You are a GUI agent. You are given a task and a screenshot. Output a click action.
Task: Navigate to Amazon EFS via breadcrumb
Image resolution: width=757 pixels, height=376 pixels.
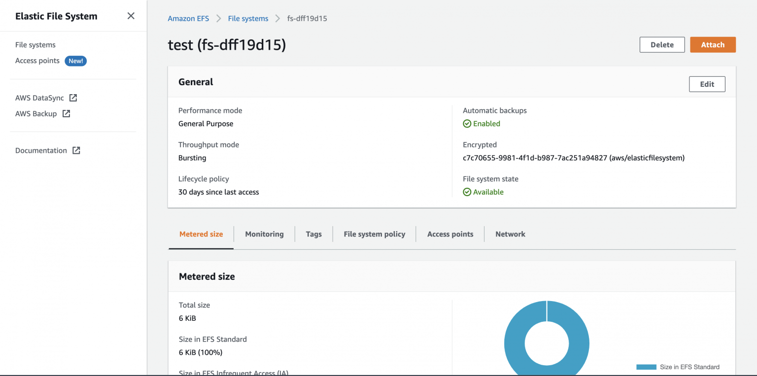188,18
